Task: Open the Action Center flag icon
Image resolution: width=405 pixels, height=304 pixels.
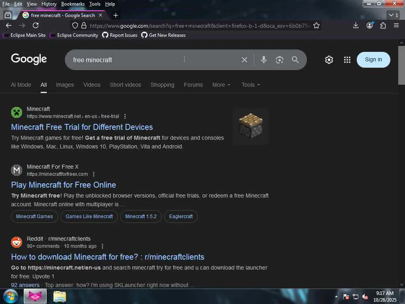Action: (346, 297)
